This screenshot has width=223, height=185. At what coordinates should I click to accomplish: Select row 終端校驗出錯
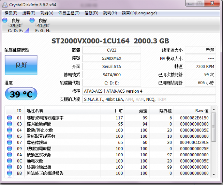tap(108, 167)
